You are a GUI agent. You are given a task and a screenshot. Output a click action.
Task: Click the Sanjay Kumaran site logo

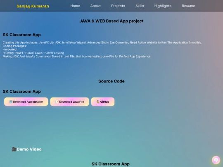point(33,6)
